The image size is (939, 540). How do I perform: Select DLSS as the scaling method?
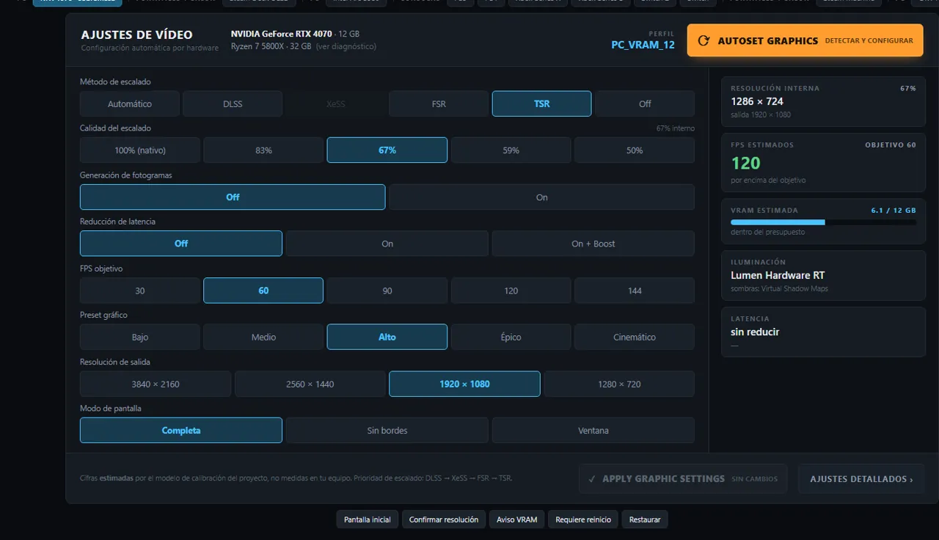coord(233,104)
